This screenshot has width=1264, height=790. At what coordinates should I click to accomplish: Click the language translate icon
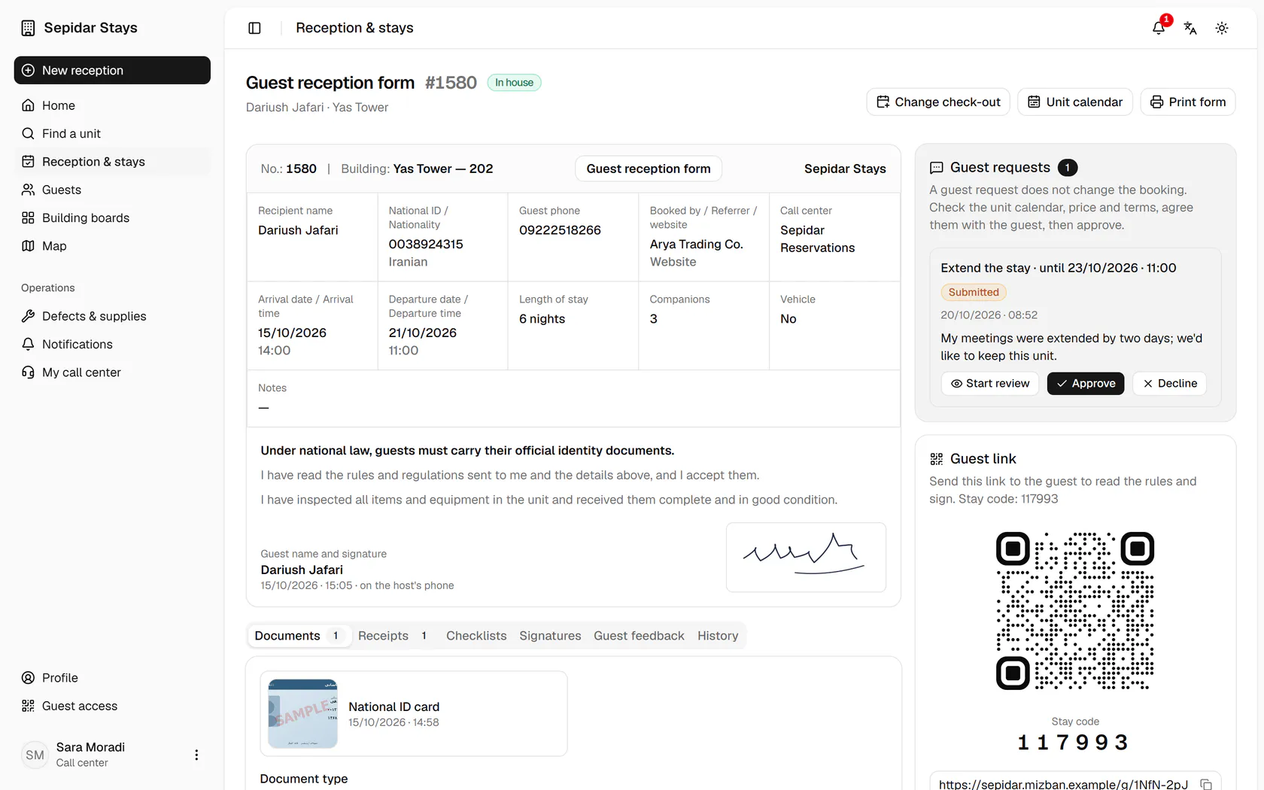tap(1190, 28)
